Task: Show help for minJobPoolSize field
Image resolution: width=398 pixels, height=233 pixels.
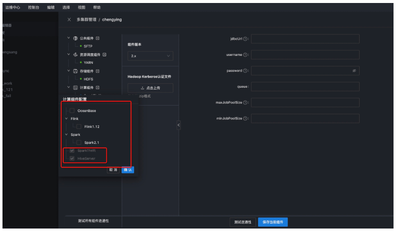Action: [x=245, y=118]
